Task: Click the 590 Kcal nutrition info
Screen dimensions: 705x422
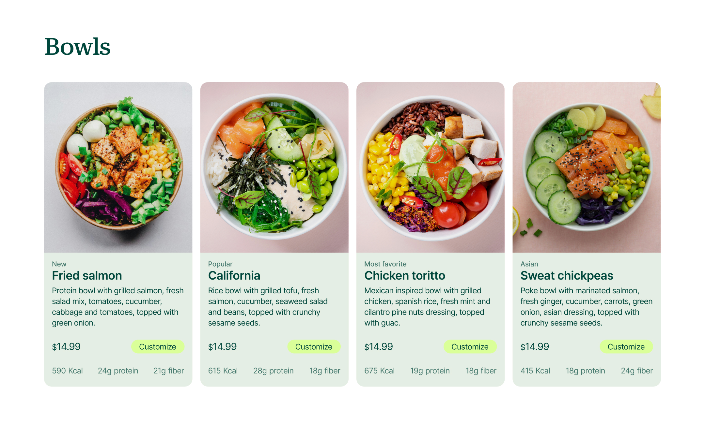Action: tap(67, 371)
